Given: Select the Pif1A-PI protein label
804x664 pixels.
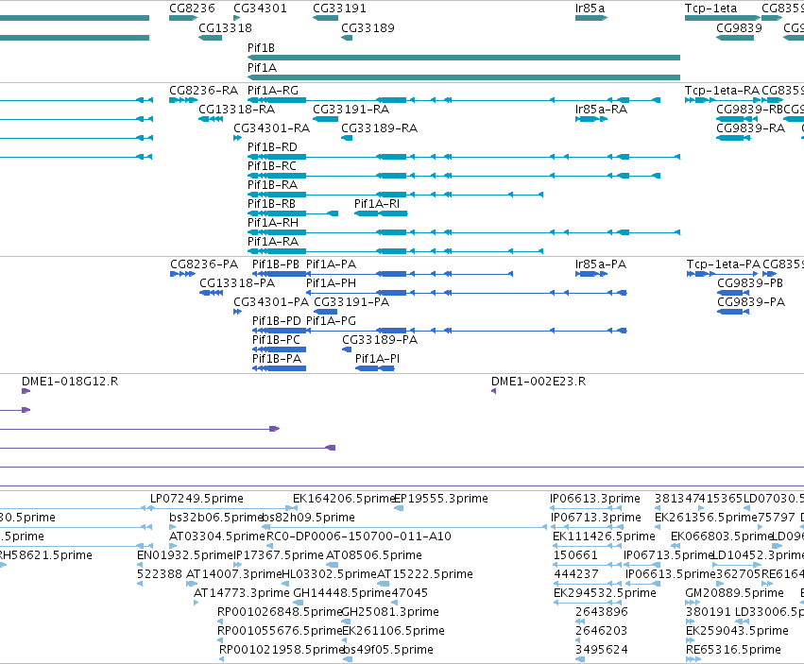Looking at the screenshot, I should (x=377, y=359).
